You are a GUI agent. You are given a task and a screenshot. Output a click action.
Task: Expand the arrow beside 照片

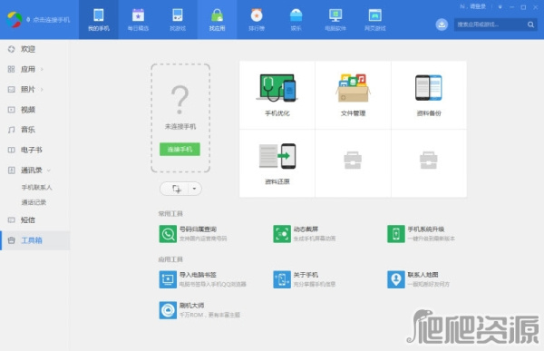[x=42, y=90]
